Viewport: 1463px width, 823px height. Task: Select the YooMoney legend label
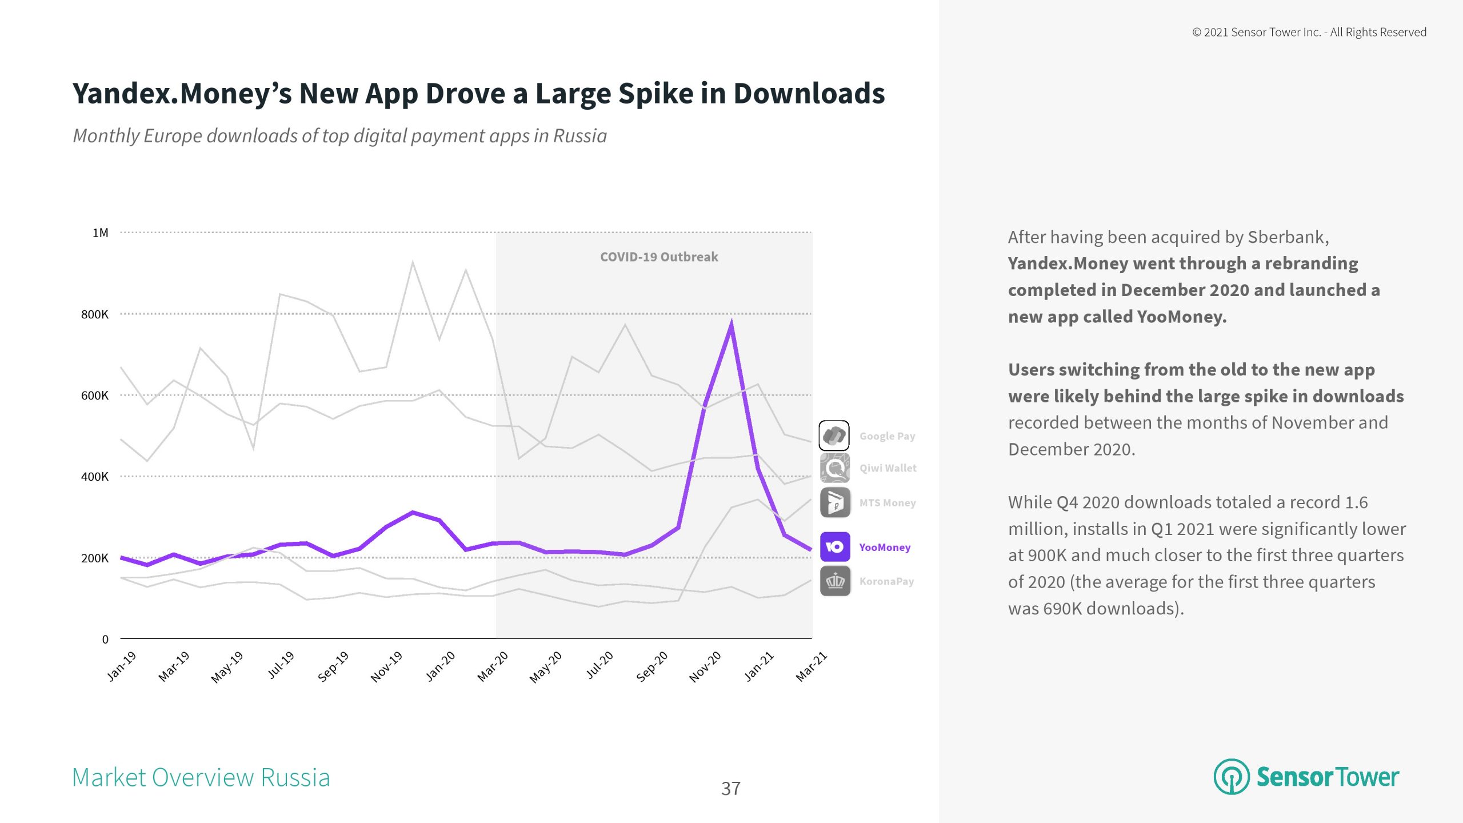[x=885, y=548]
